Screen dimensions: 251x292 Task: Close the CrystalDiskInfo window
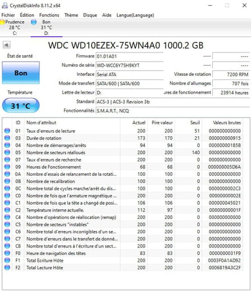pyautogui.click(x=245, y=5)
